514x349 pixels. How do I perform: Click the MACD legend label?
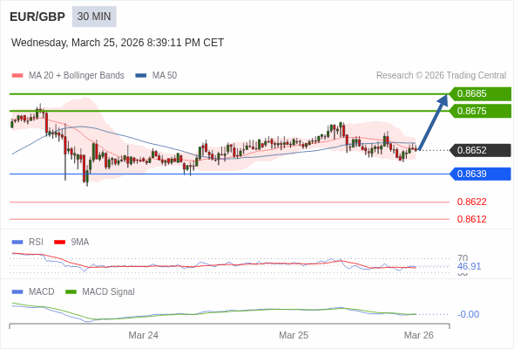point(42,291)
